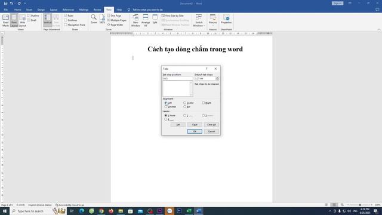Select Right alignment radio button
This screenshot has width=382, height=215.
point(203,103)
